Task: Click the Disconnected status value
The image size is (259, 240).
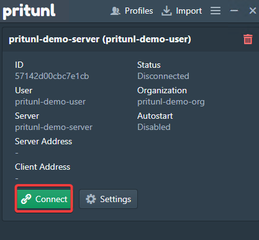Action: [163, 76]
